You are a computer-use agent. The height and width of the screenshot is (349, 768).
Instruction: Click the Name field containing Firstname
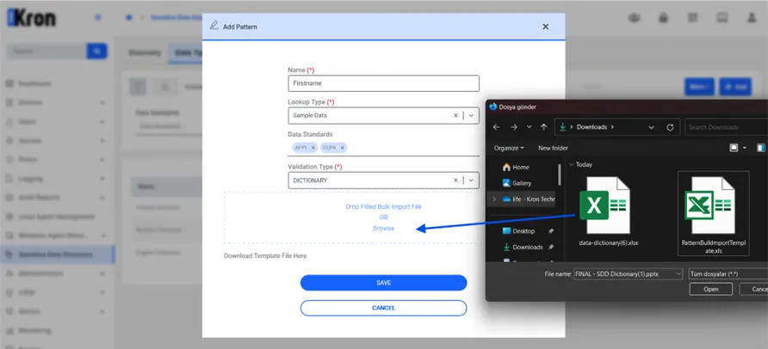pos(383,83)
